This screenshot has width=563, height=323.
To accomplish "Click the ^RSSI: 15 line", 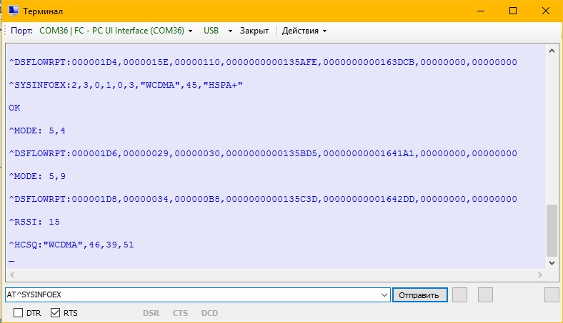I will pos(34,222).
